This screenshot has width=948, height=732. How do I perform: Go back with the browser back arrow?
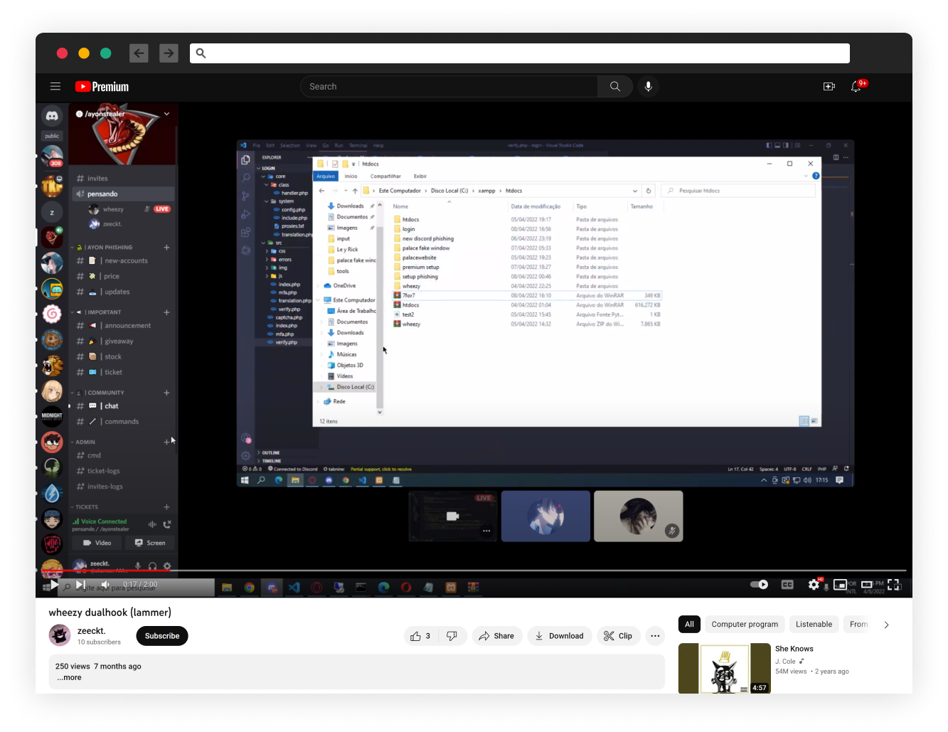(x=139, y=53)
